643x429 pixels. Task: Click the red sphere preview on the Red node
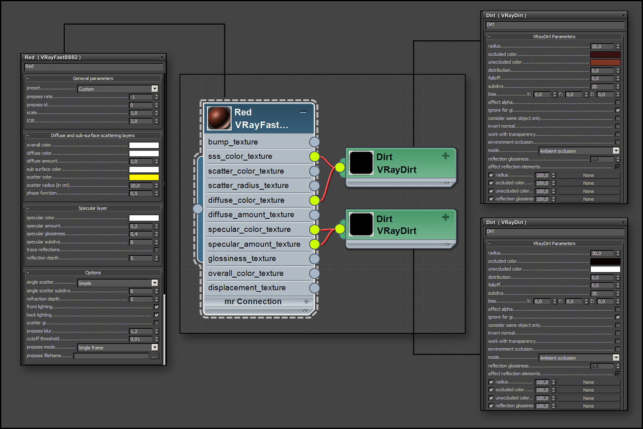[219, 118]
